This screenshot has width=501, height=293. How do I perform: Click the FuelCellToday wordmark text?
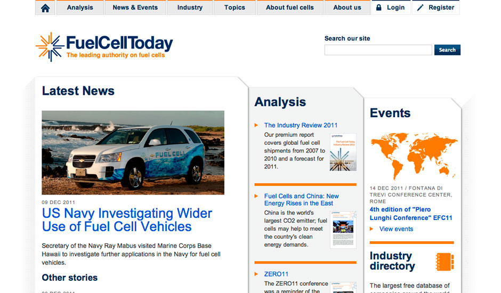tap(119, 43)
